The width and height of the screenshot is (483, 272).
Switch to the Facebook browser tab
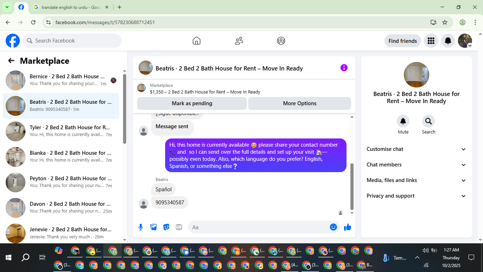tap(21, 7)
